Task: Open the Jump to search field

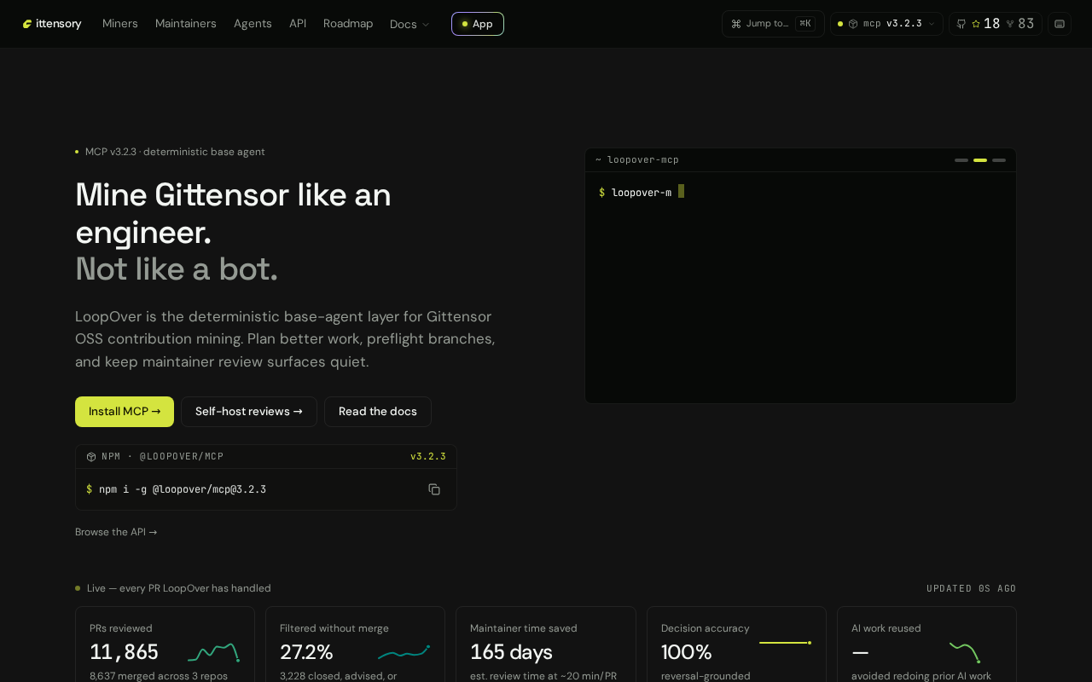Action: pos(773,24)
